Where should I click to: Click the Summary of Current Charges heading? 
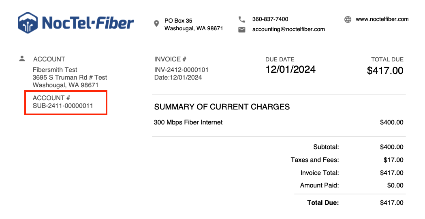coord(222,107)
